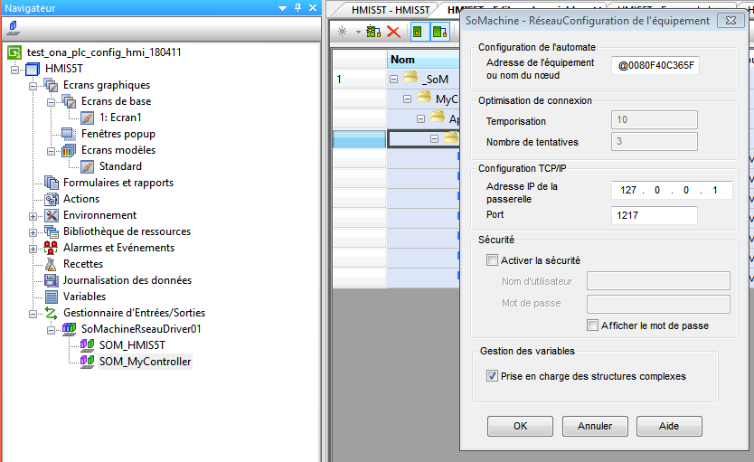Toggle the green device with link view icon
The width and height of the screenshot is (754, 462).
tap(439, 33)
